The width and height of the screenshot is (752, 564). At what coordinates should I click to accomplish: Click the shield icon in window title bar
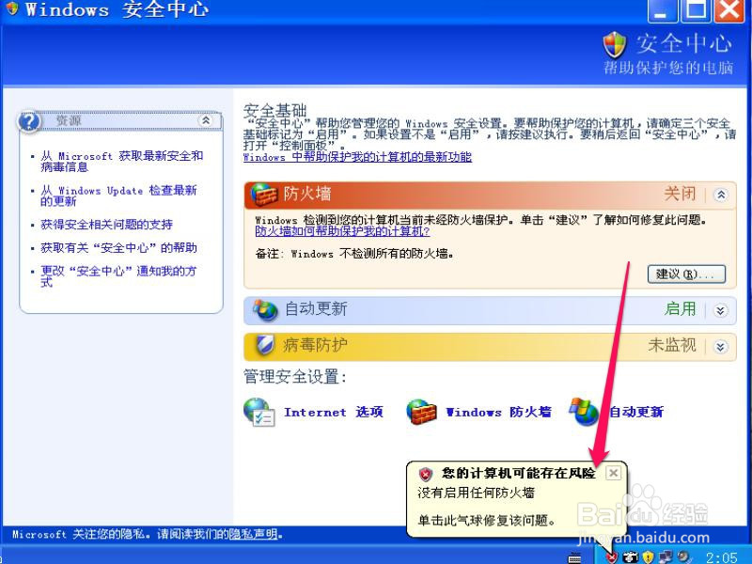pos(11,8)
